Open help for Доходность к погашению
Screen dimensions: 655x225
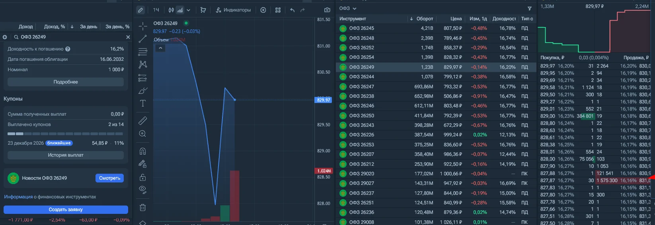click(x=68, y=49)
